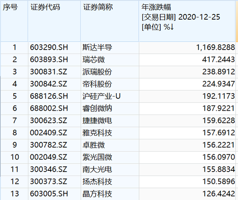Viewport: 238px width, 200px height.
Task: Select stock name 捷捷微电
Action: tap(97, 120)
